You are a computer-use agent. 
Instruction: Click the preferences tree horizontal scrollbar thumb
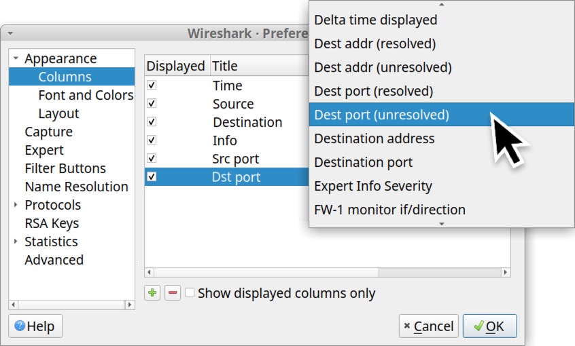(71, 304)
